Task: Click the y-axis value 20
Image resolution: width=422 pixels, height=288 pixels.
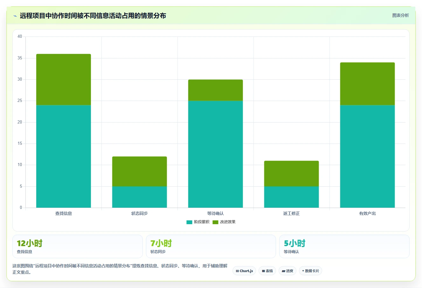Action: (20, 122)
